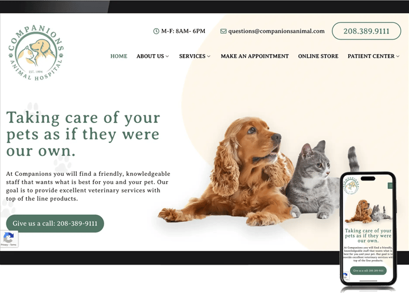Click the small logo on the phone mockup
Screen dimensions: 409x293
click(x=351, y=185)
